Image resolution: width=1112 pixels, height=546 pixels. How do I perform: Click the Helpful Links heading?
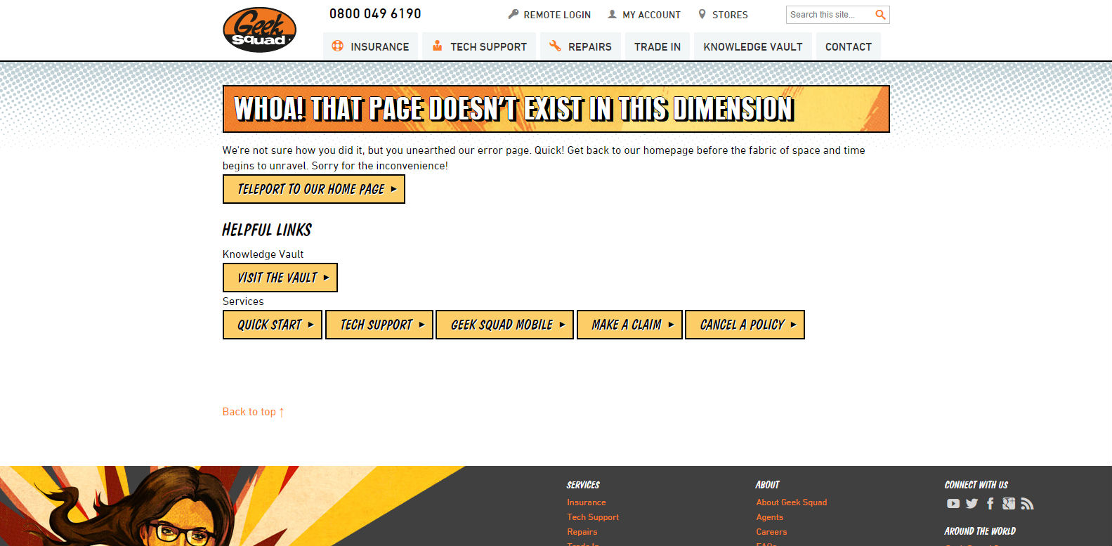pyautogui.click(x=267, y=230)
